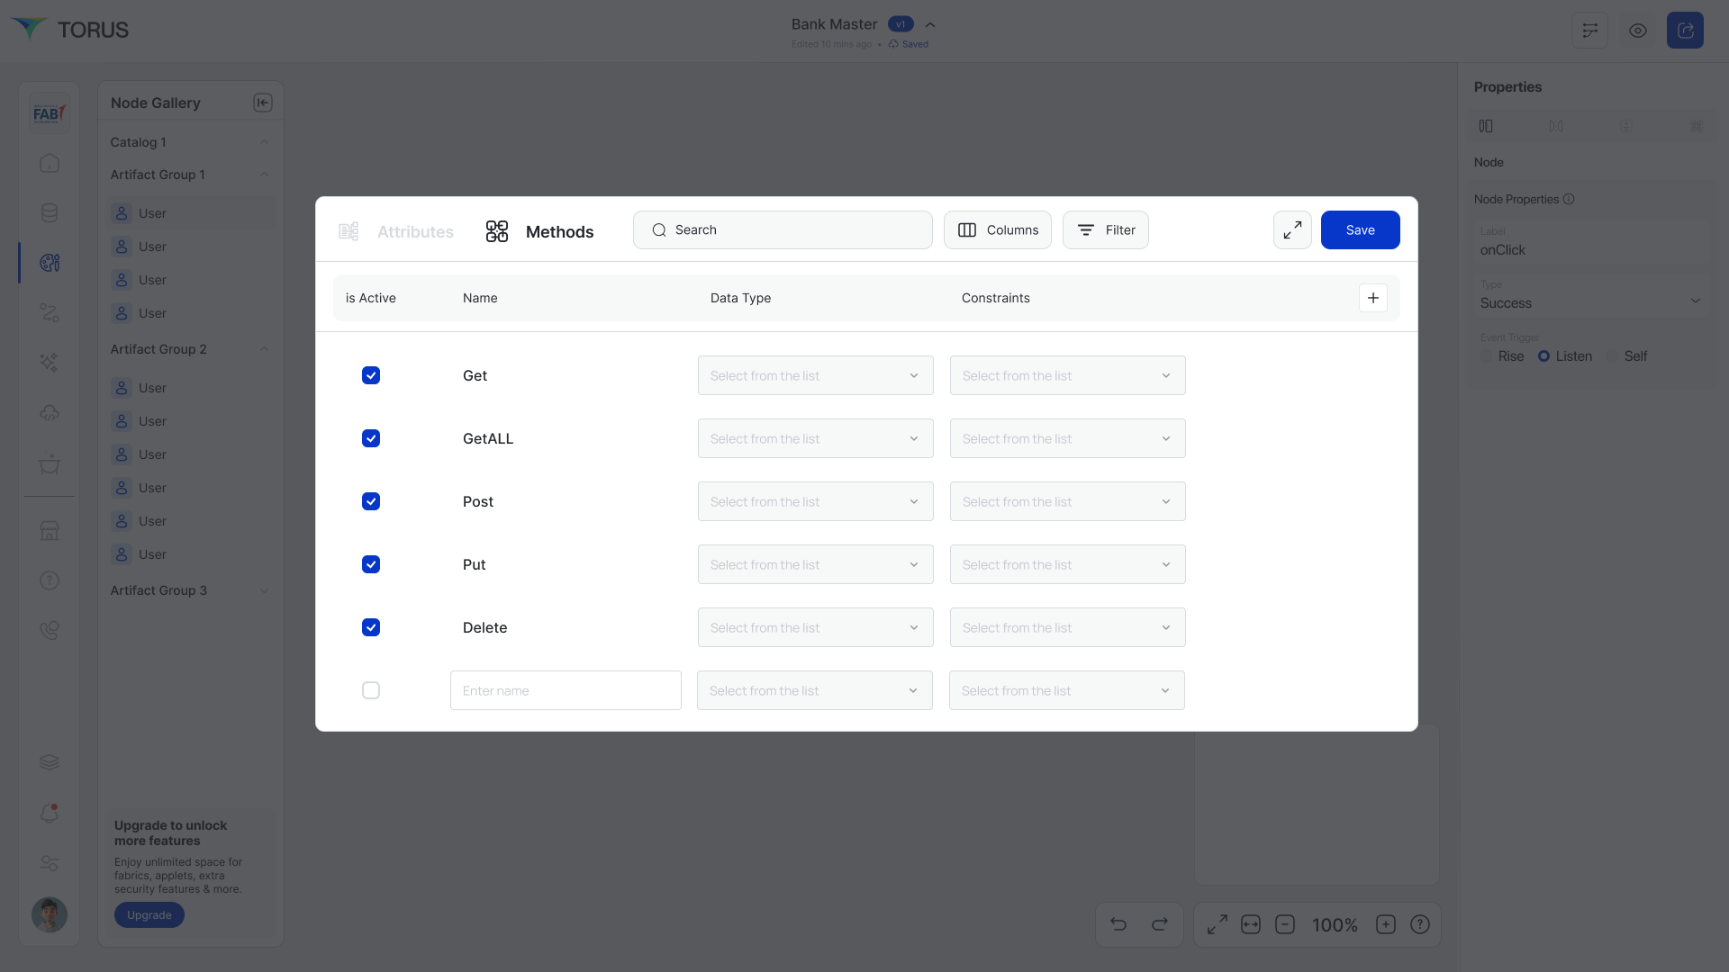Click the undo arrow icon
This screenshot has height=972, width=1729.
(x=1118, y=924)
